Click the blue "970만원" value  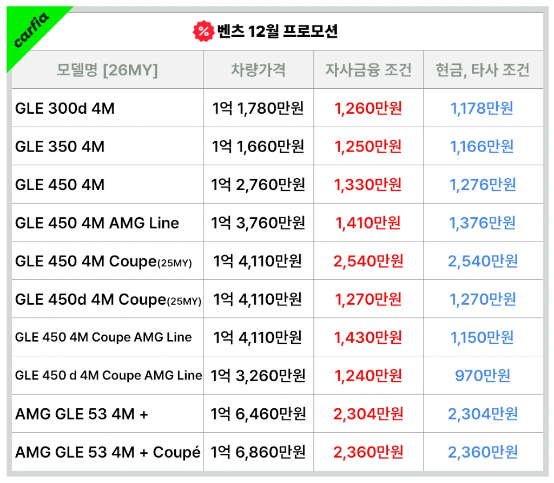[483, 375]
